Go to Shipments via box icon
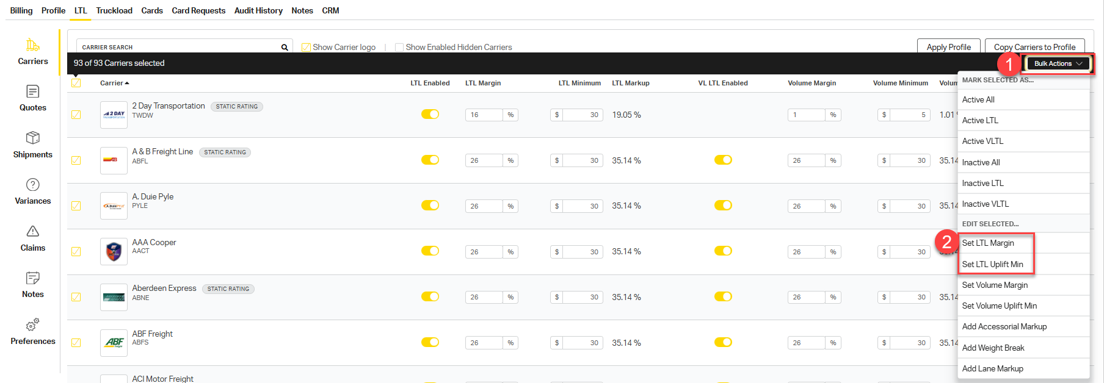This screenshot has width=1104, height=383. tap(33, 138)
